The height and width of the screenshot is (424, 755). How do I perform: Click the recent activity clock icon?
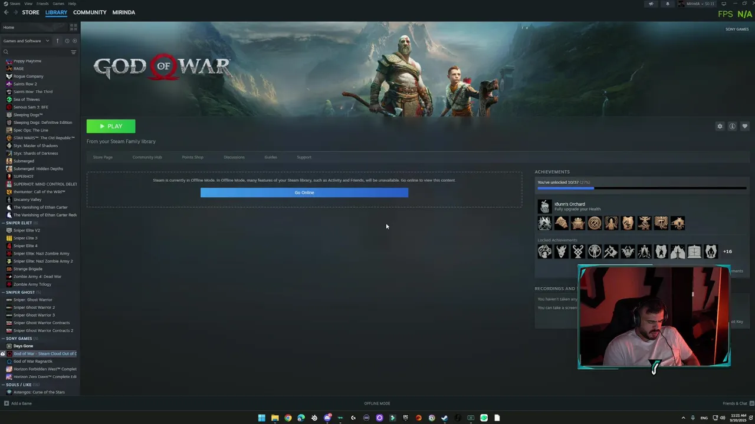pos(67,41)
